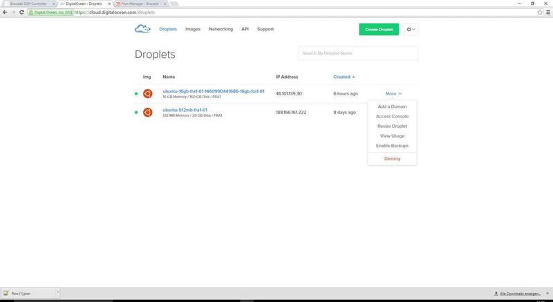Click the '8 days ago' created value
Image resolution: width=553 pixels, height=302 pixels.
pyautogui.click(x=344, y=113)
